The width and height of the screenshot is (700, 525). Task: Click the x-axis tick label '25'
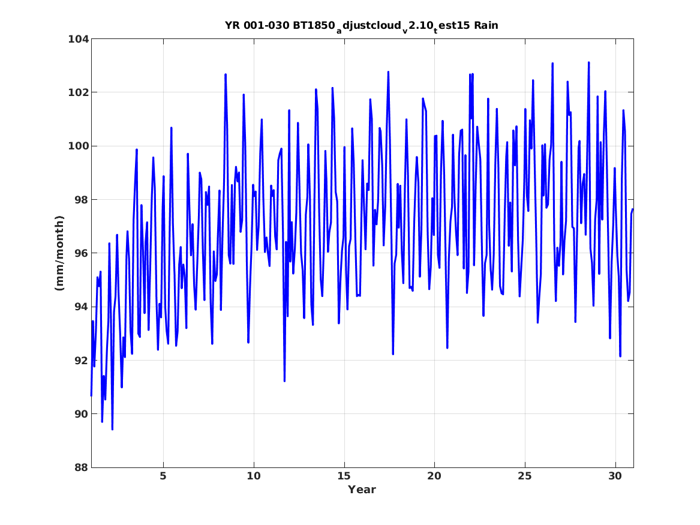525,476
